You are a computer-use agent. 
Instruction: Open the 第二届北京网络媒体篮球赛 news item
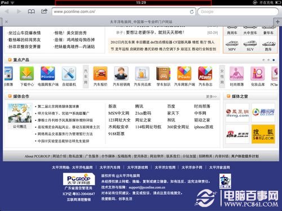click(58, 106)
